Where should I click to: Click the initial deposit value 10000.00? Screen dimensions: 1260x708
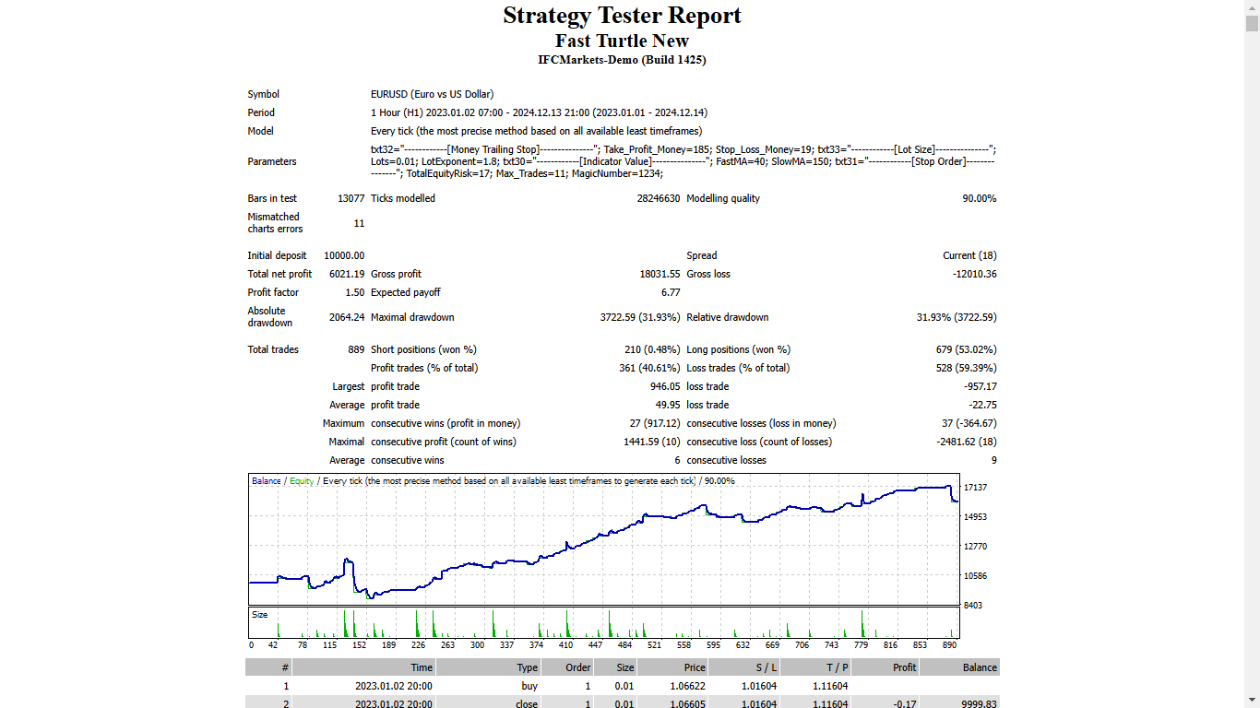click(344, 255)
